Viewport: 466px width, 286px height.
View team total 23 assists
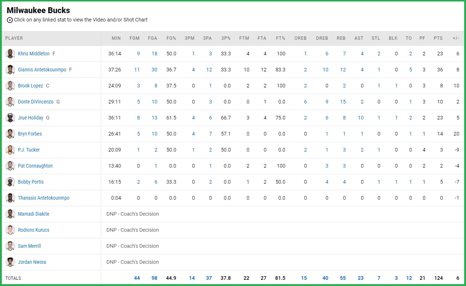coord(361,278)
